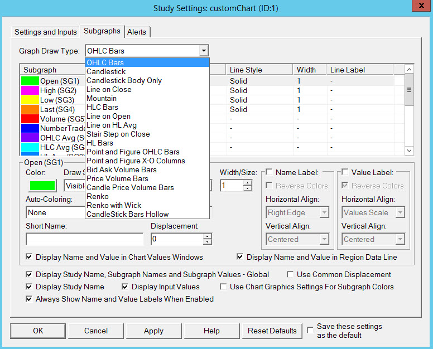Screen dimensions: 433x349
Task: Click the Apply button
Action: [154, 331]
